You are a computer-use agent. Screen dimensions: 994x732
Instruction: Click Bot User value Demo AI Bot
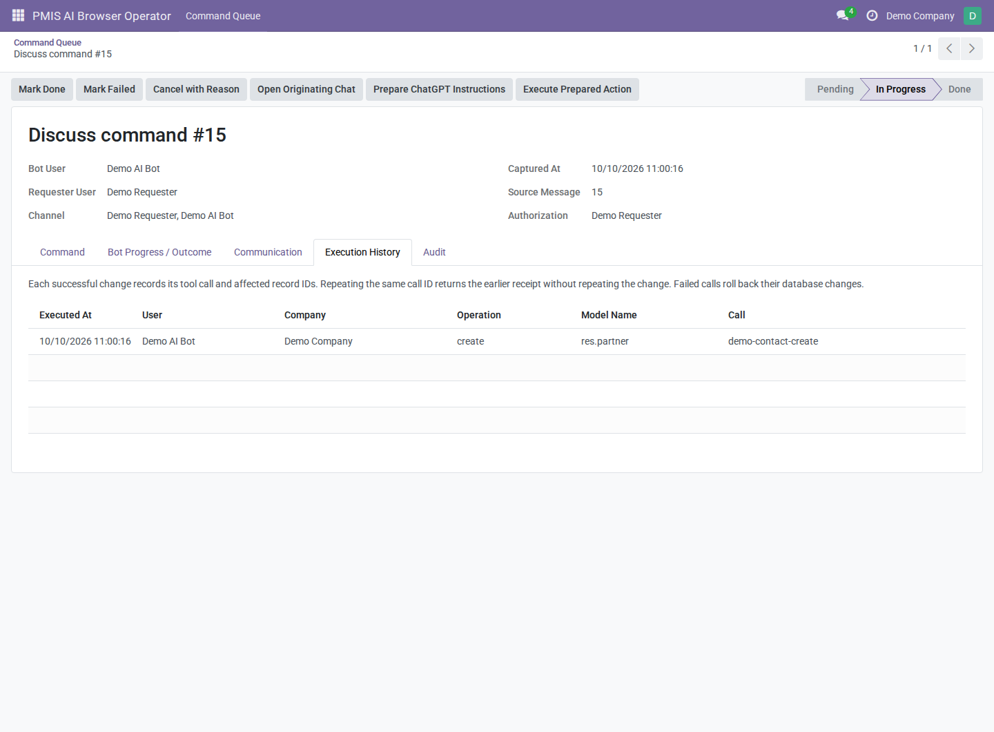pos(133,168)
